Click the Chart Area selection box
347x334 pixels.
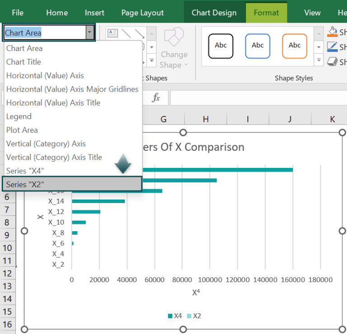pos(45,32)
